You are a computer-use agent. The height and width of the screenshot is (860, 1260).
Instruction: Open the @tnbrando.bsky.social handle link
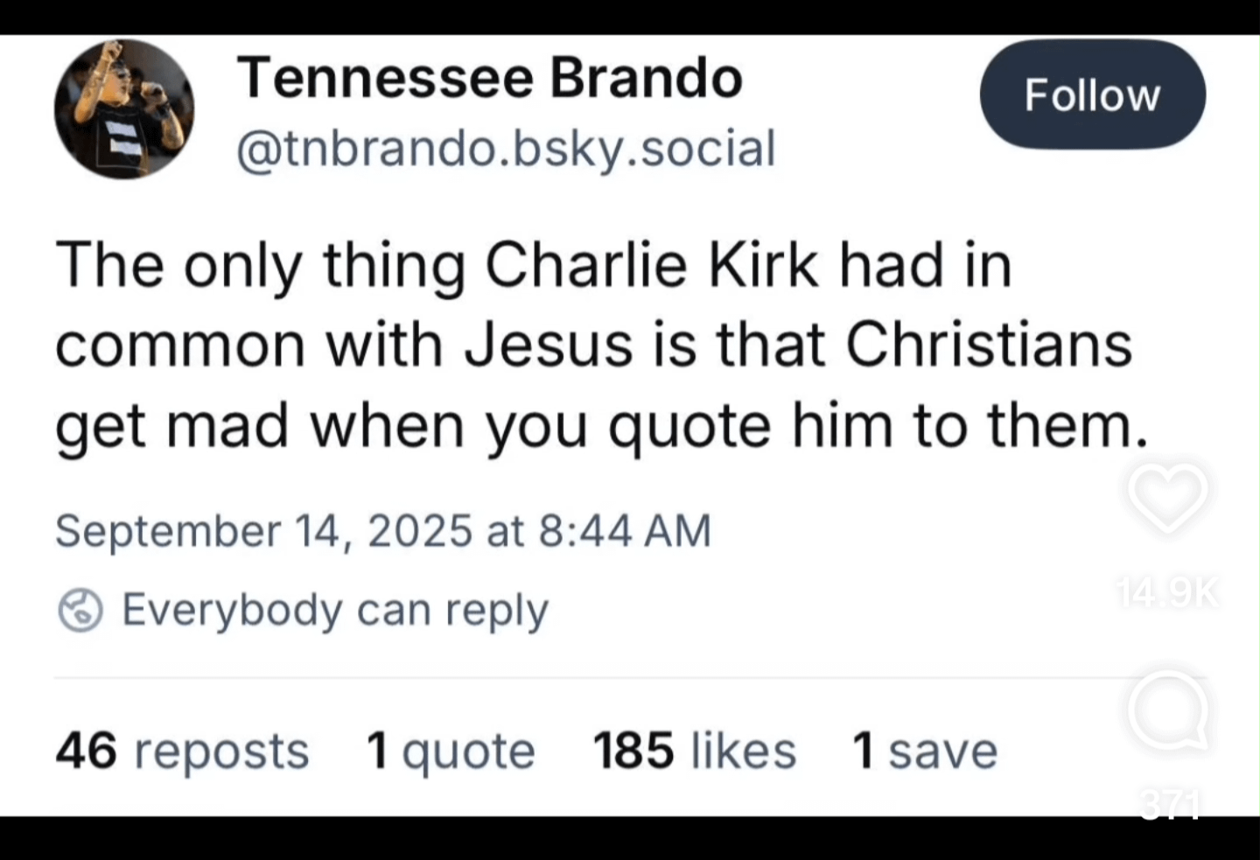tap(506, 148)
